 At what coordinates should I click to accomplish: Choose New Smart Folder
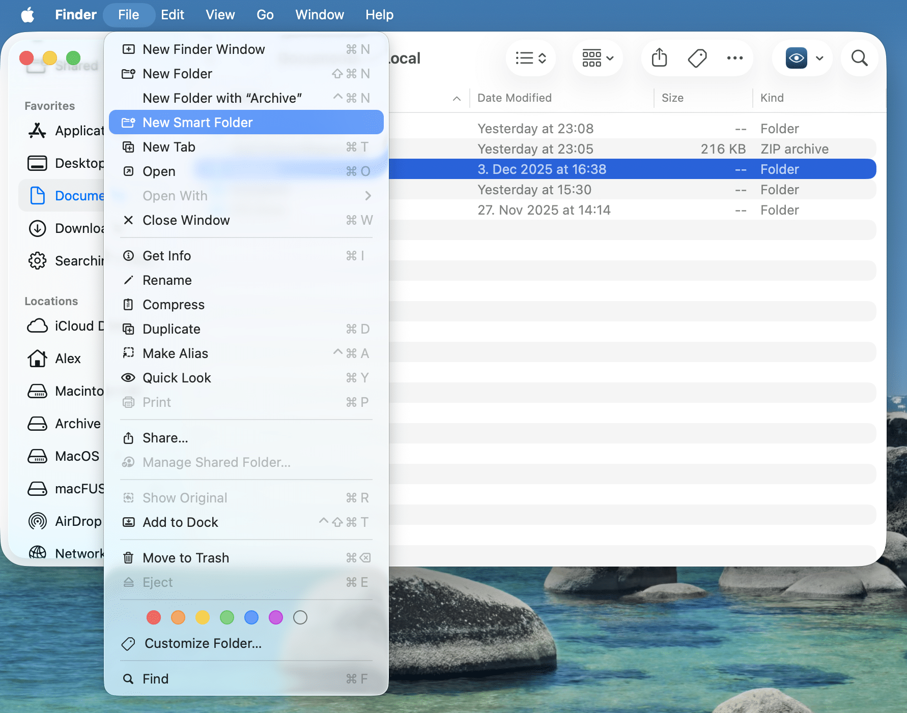(x=246, y=123)
